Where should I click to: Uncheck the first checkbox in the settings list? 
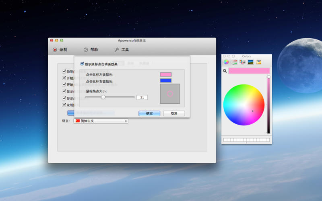tap(64, 72)
